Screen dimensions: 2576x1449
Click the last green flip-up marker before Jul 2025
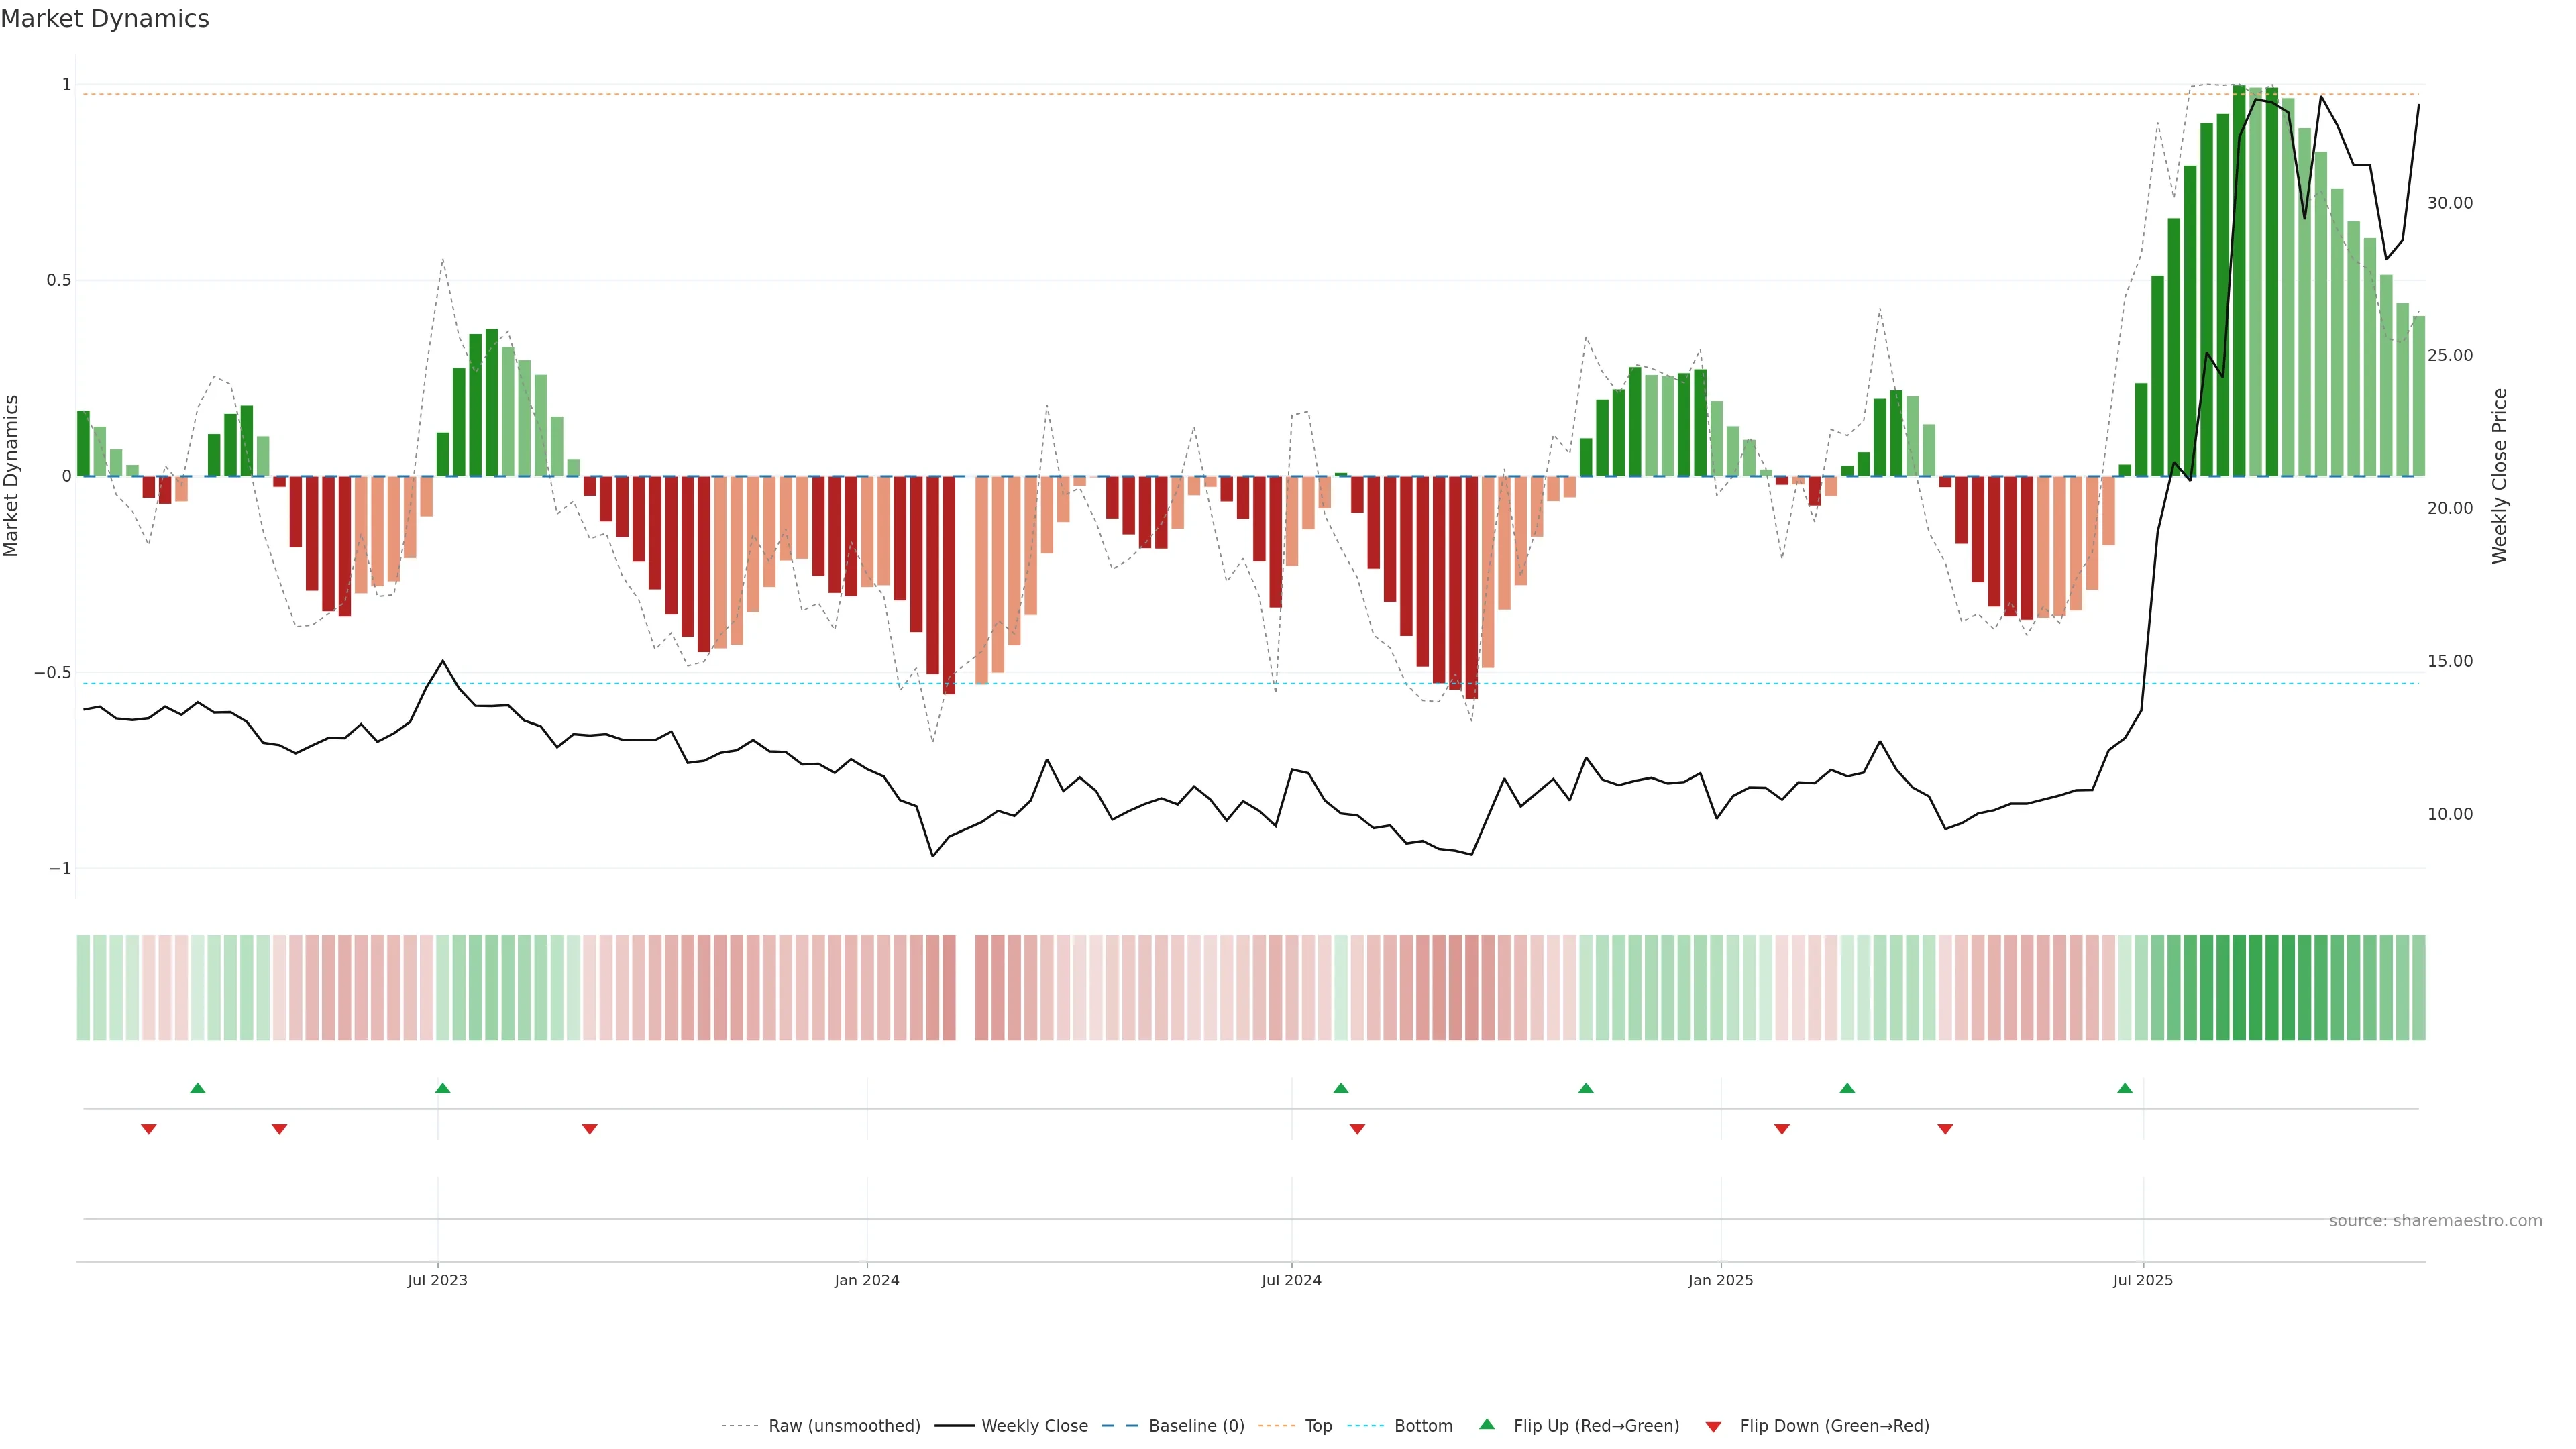(x=2125, y=1088)
